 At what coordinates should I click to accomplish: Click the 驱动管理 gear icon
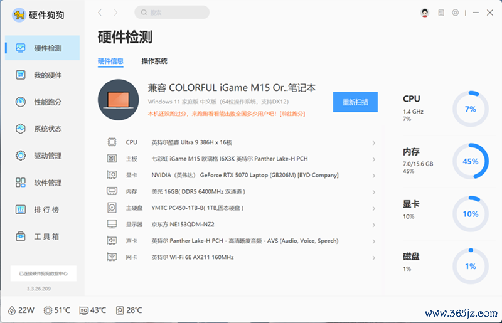point(21,156)
